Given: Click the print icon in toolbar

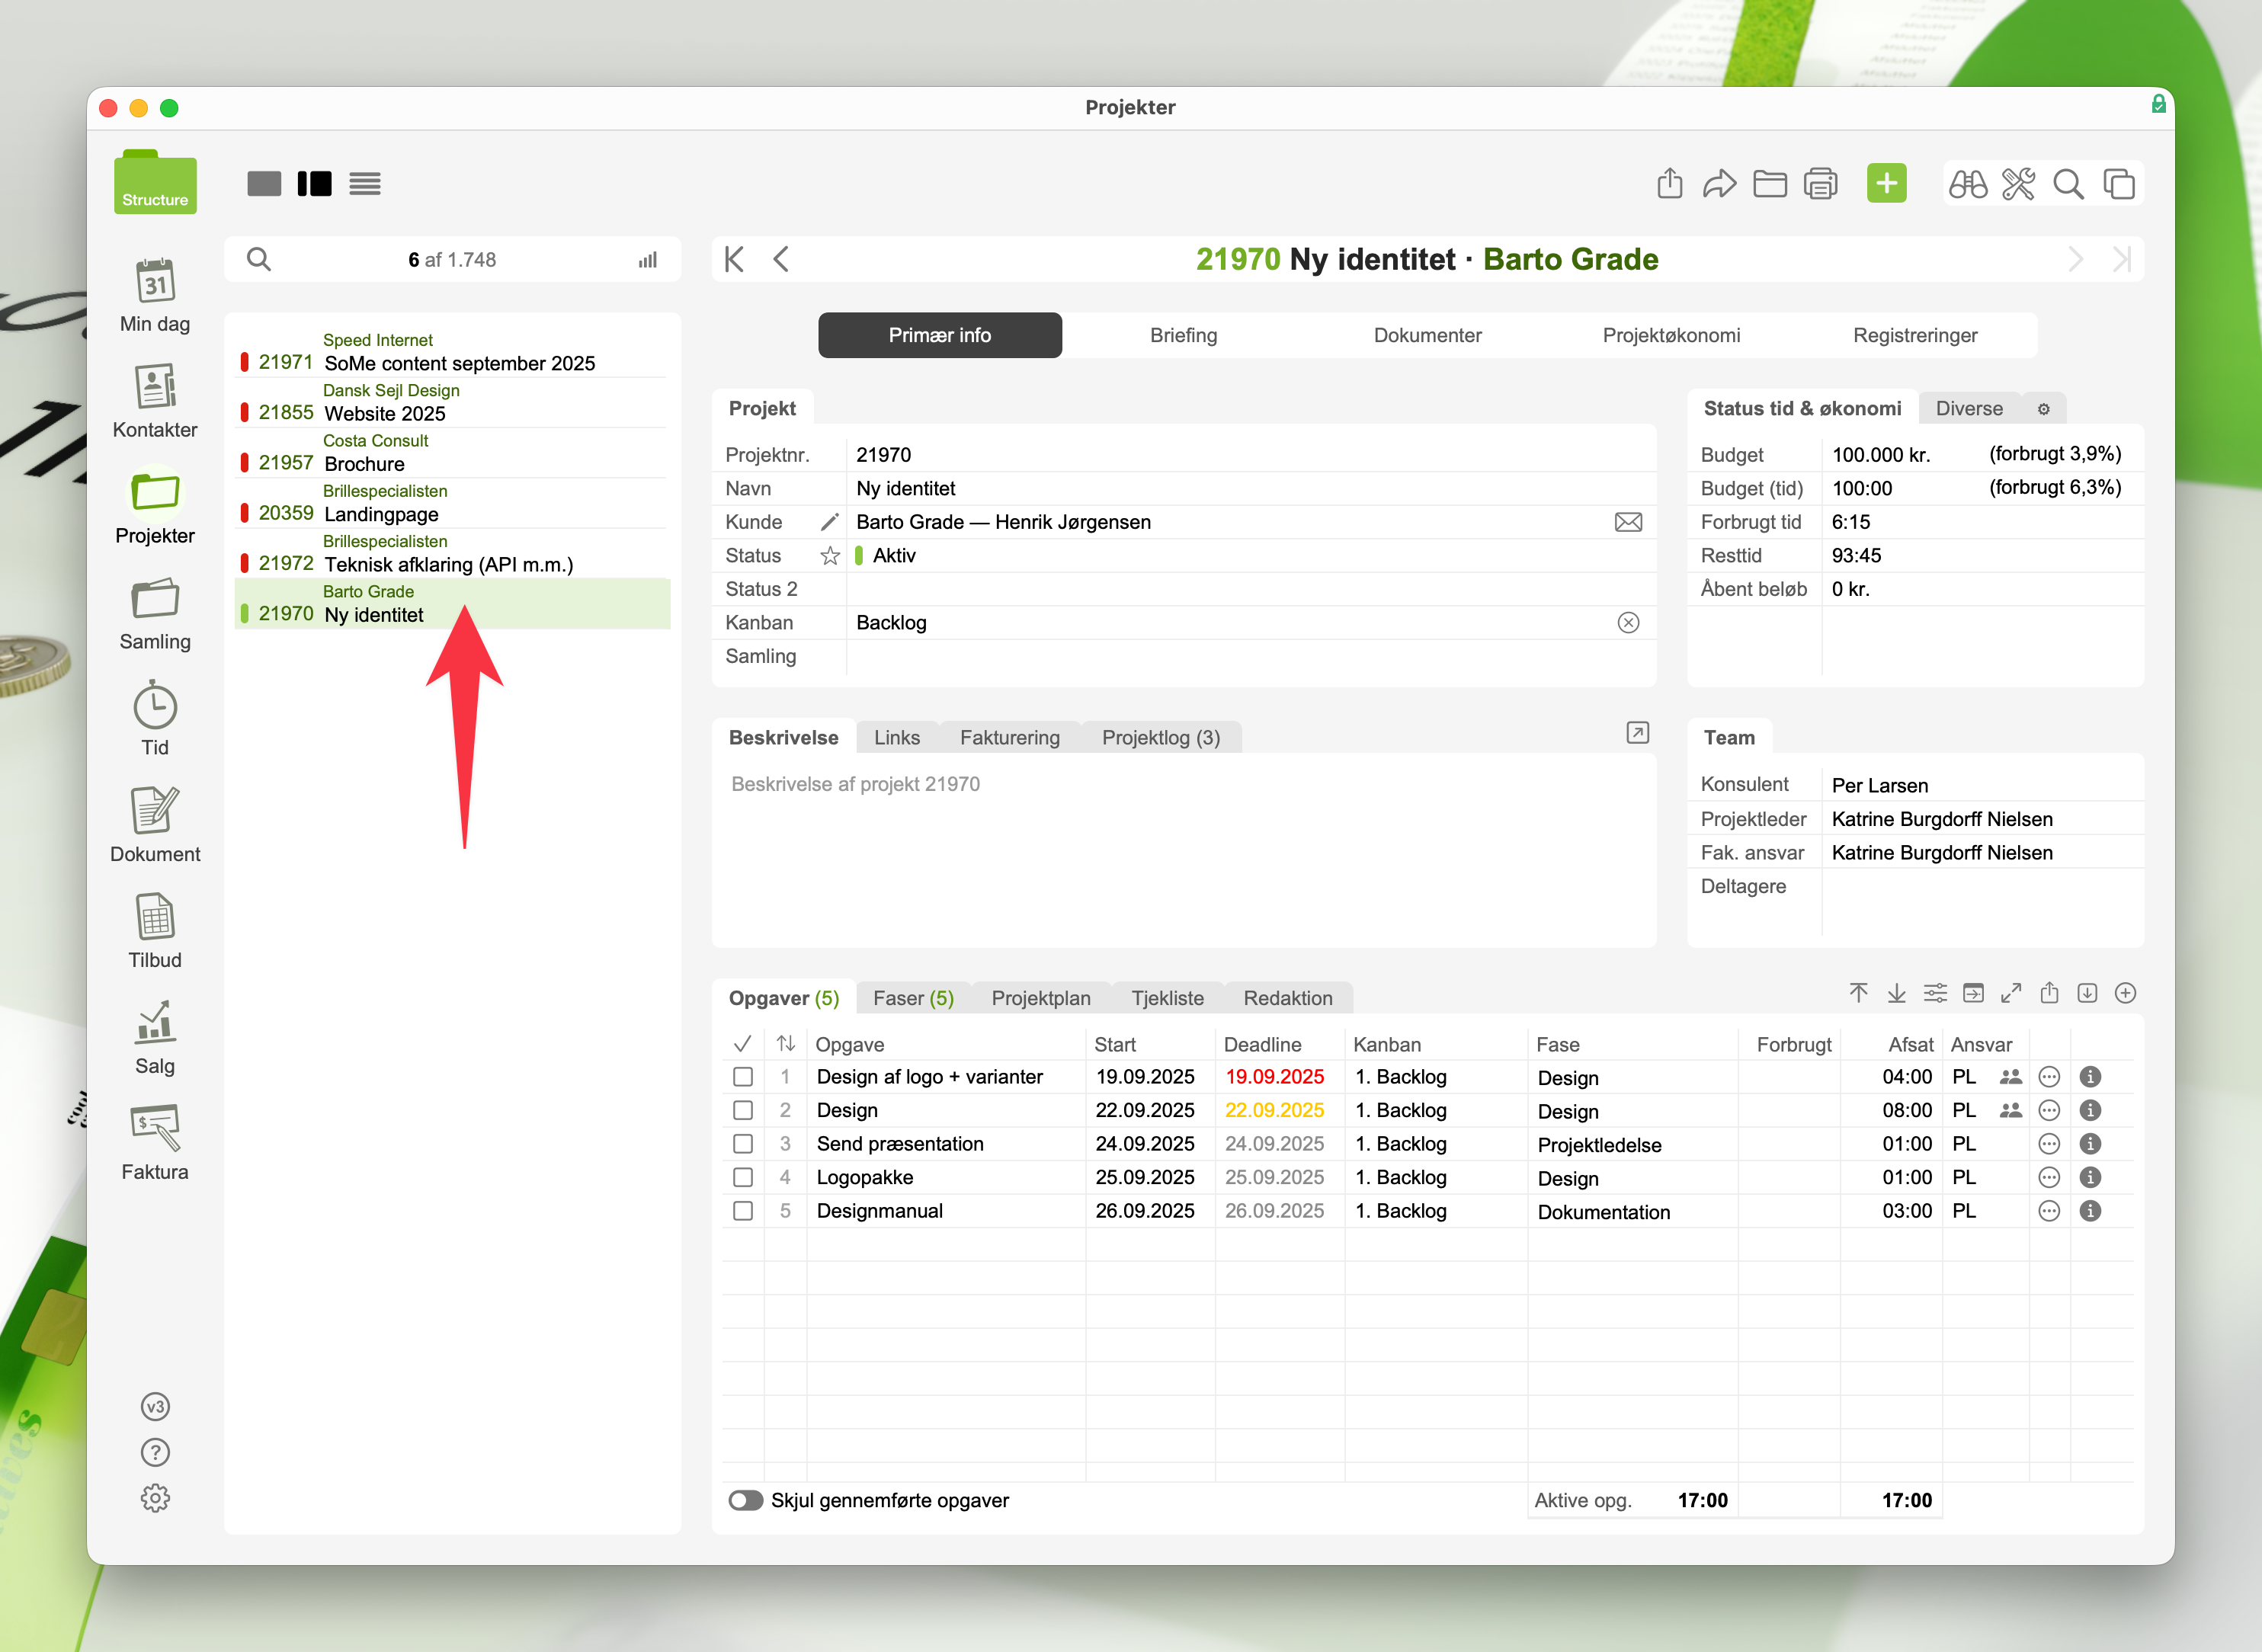Looking at the screenshot, I should coord(1820,184).
